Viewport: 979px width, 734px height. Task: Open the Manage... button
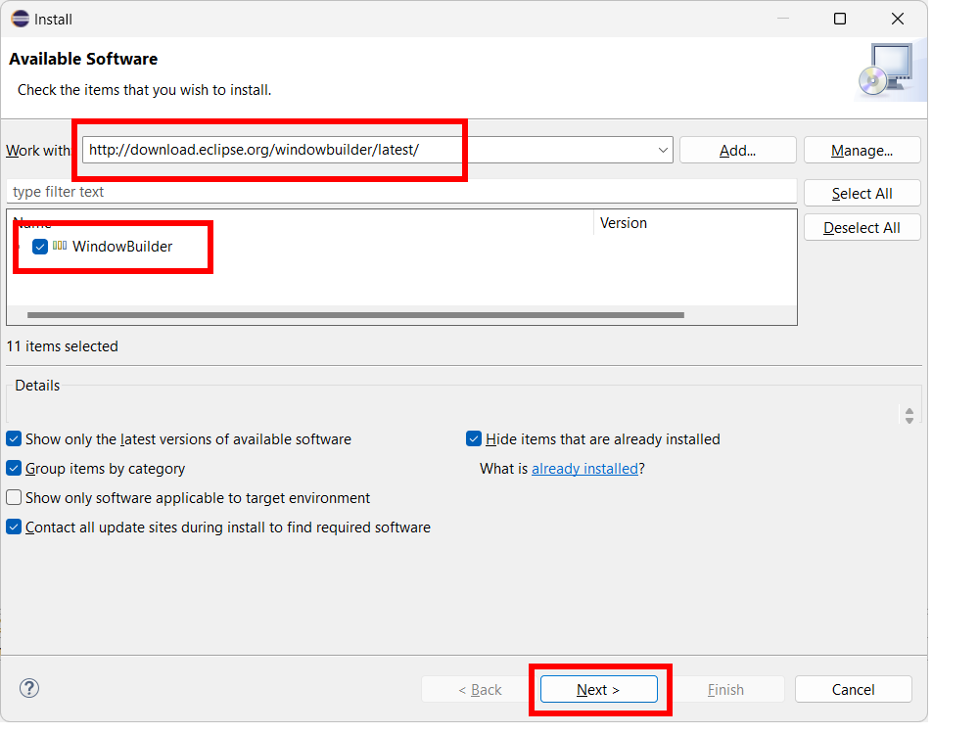[x=862, y=151]
